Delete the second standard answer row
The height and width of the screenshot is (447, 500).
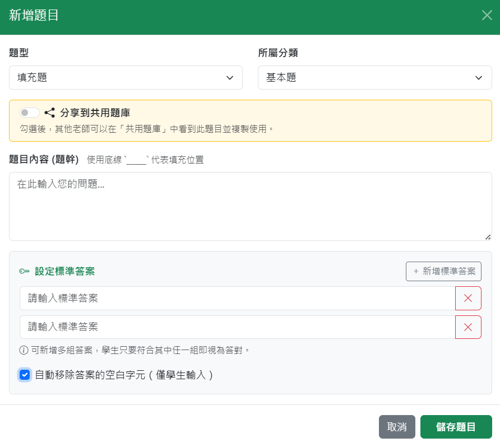click(x=468, y=327)
